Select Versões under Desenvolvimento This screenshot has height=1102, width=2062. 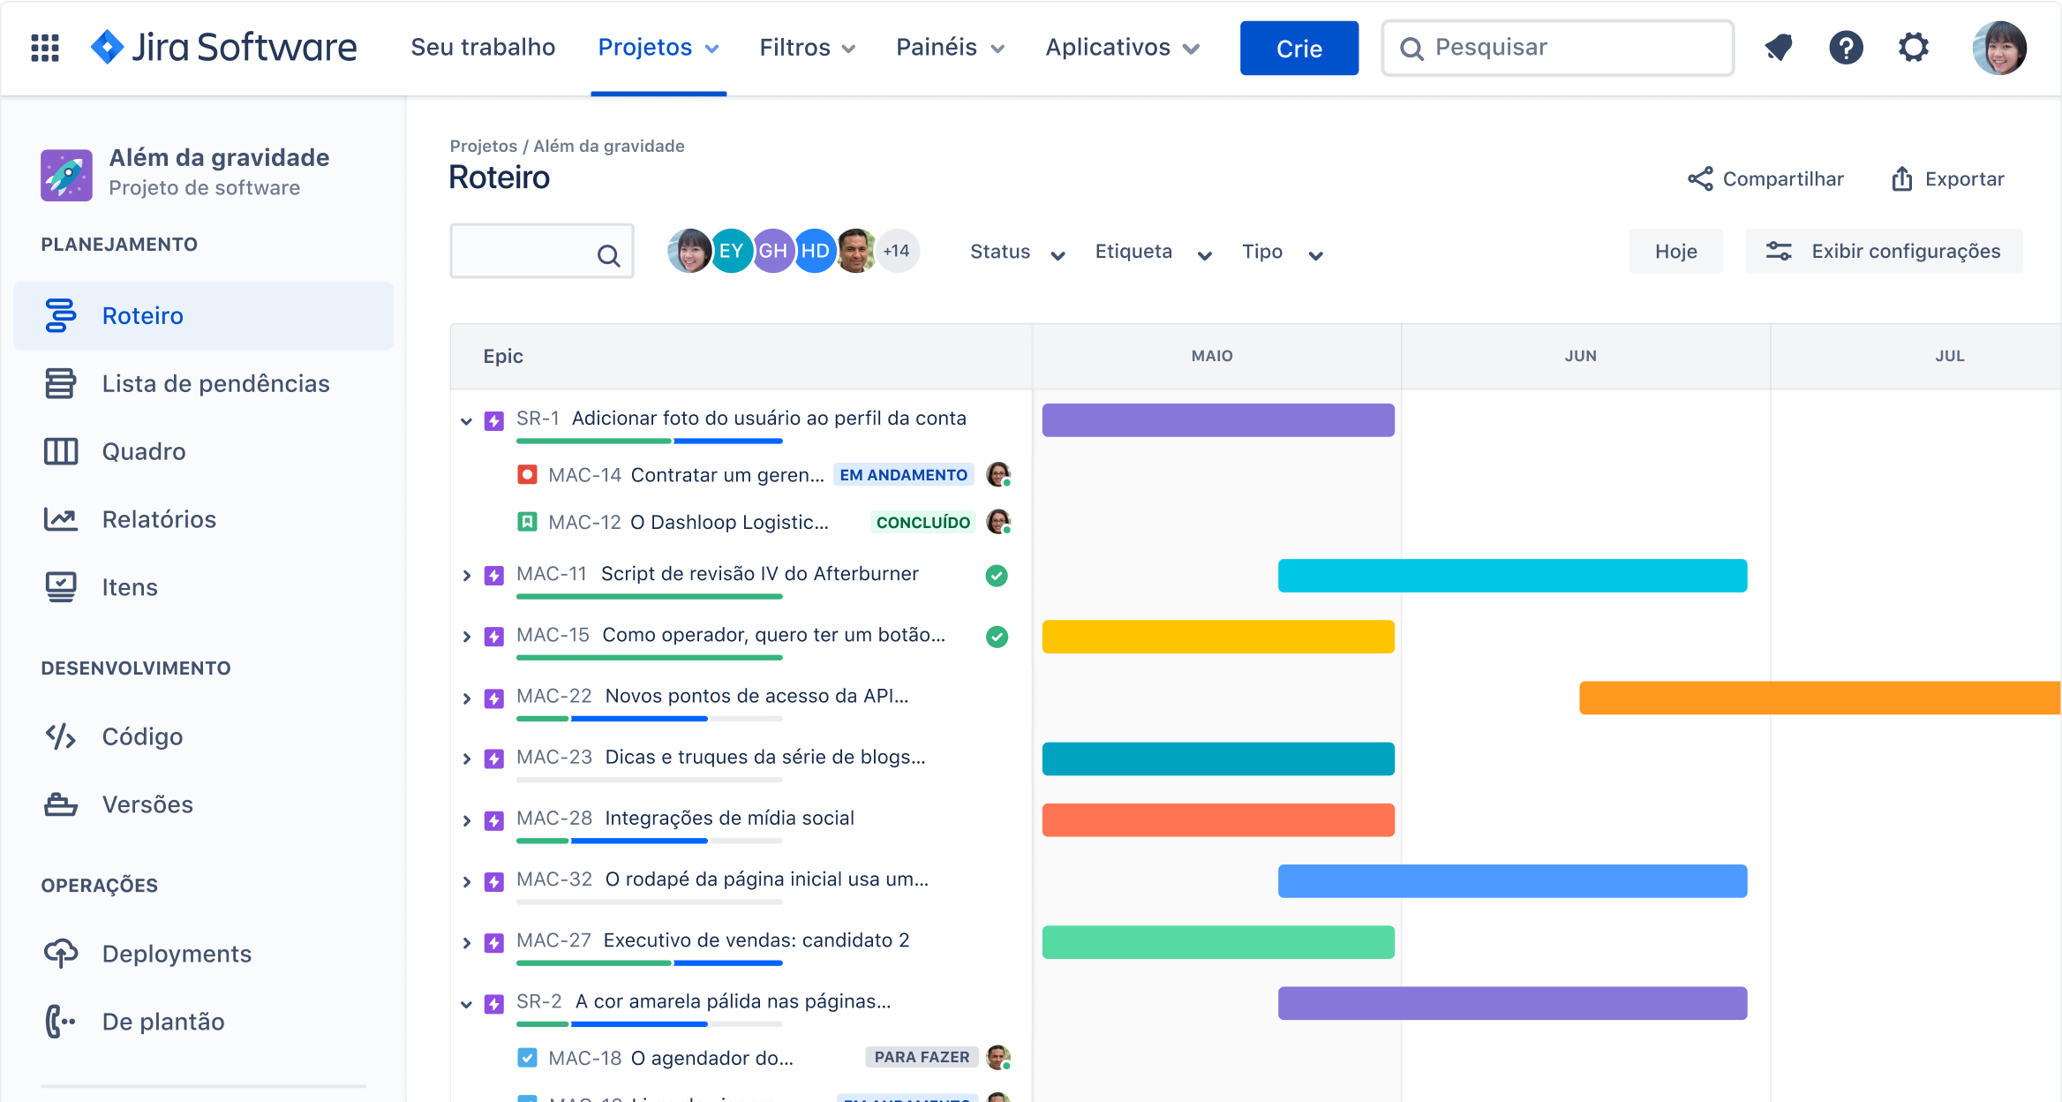(x=147, y=804)
